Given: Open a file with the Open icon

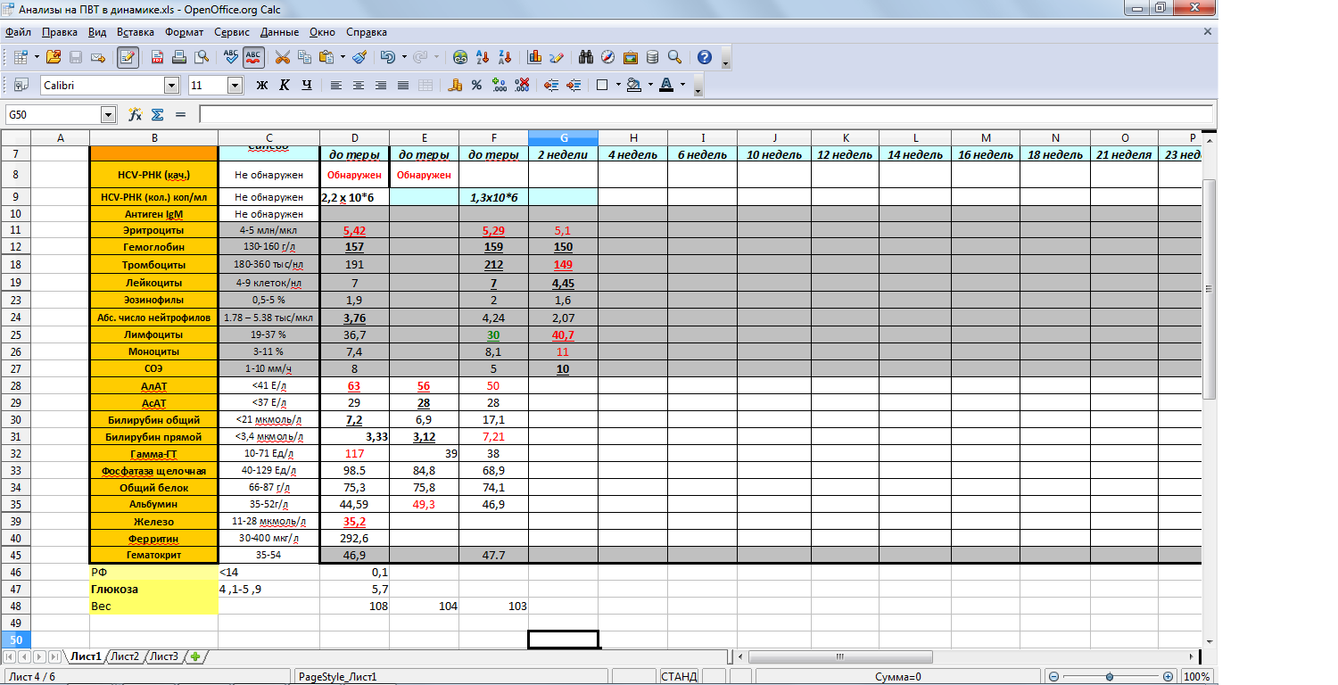Looking at the screenshot, I should coord(53,57).
